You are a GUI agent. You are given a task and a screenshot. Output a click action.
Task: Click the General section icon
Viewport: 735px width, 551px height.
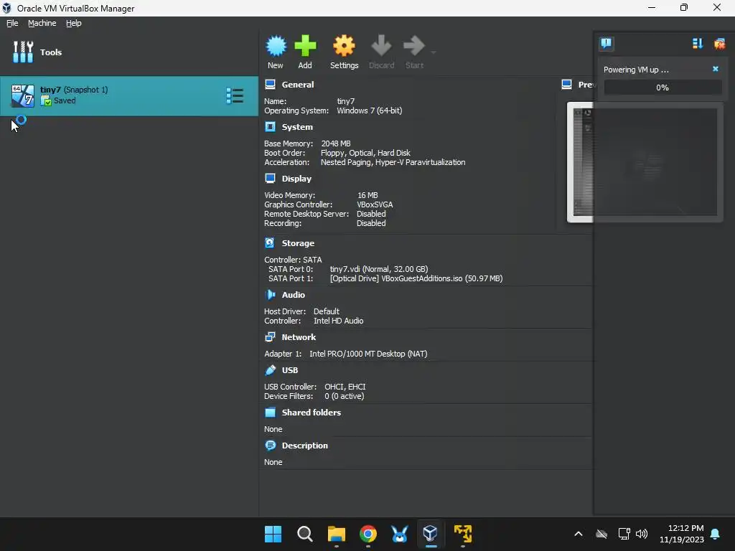270,85
